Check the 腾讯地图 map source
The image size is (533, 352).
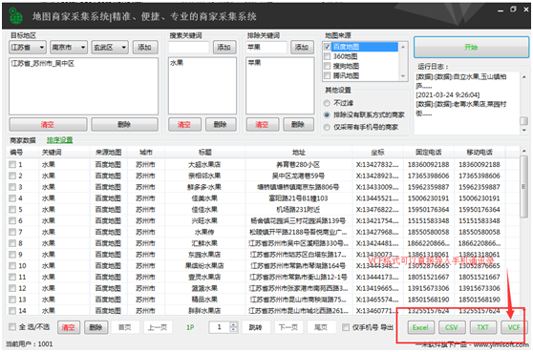click(x=328, y=75)
